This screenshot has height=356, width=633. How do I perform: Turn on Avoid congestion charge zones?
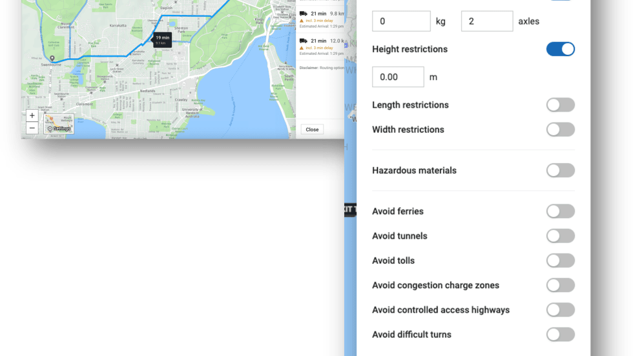pos(560,285)
